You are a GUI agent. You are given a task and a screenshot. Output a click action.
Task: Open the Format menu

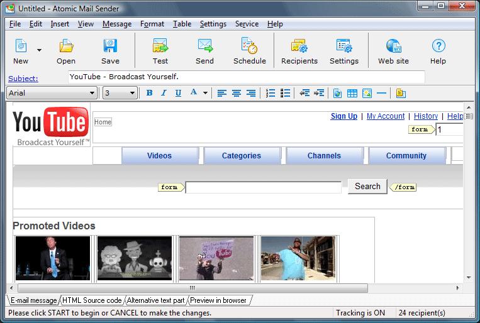click(x=152, y=24)
